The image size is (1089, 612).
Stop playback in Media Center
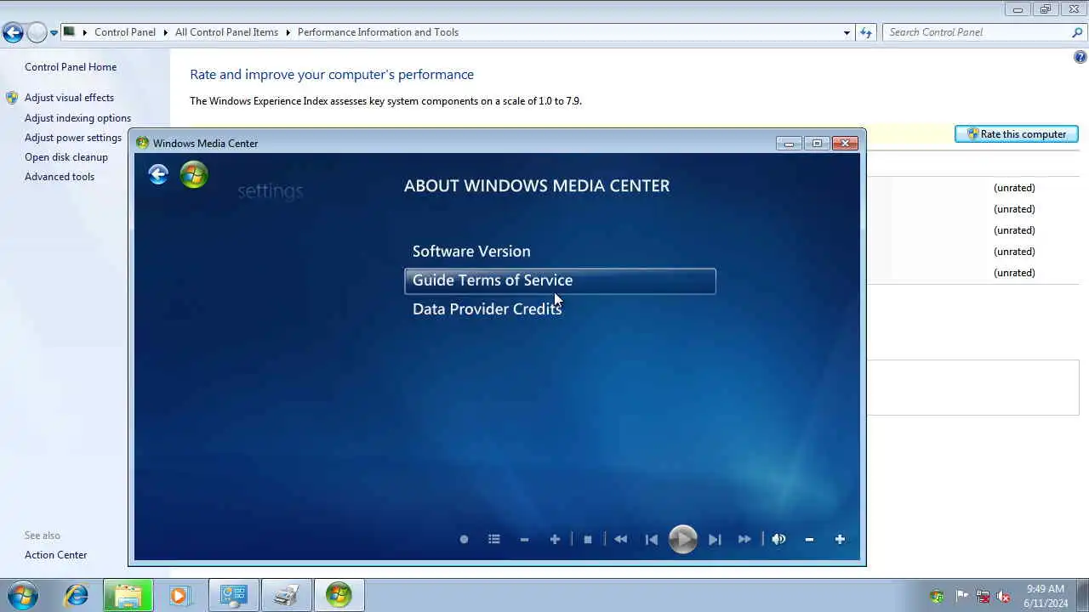[x=588, y=539]
